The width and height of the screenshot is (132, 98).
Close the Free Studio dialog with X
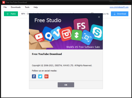[x=99, y=17]
